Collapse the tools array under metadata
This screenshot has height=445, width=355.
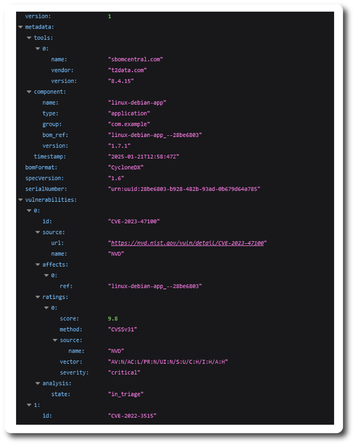[x=29, y=38]
